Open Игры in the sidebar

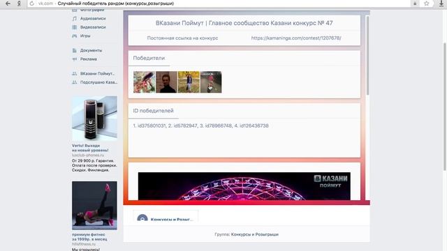coord(85,36)
